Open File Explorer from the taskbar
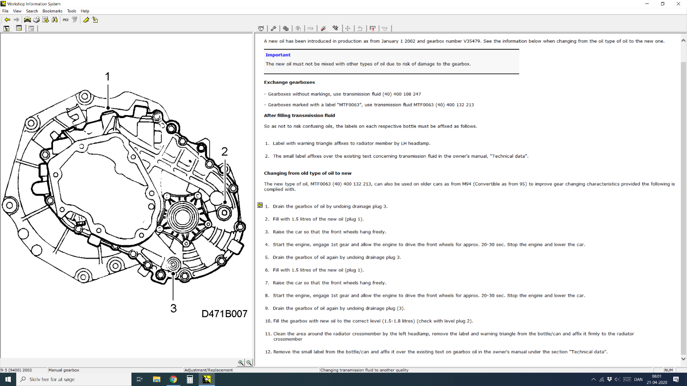This screenshot has width=687, height=386. 157,379
